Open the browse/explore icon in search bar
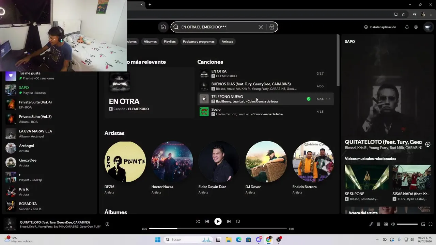 [x=272, y=27]
